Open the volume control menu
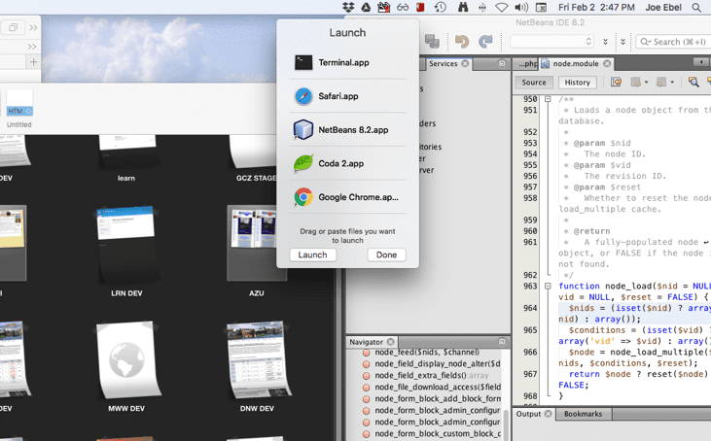This screenshot has width=711, height=441. click(521, 7)
